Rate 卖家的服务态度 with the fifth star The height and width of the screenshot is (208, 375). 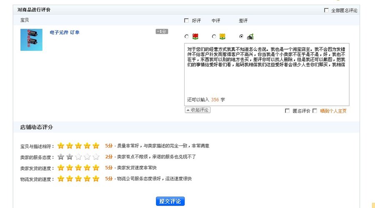pos(96,157)
